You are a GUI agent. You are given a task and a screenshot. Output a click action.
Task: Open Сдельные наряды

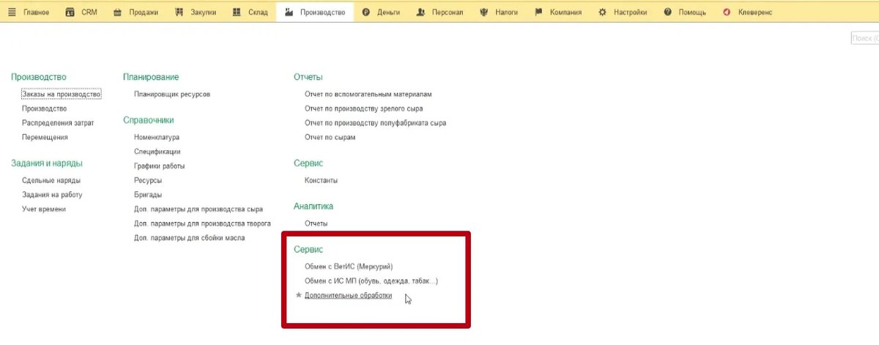51,180
